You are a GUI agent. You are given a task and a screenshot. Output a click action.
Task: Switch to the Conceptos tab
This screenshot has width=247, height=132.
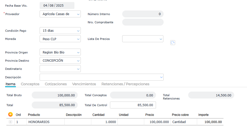coord(30,84)
